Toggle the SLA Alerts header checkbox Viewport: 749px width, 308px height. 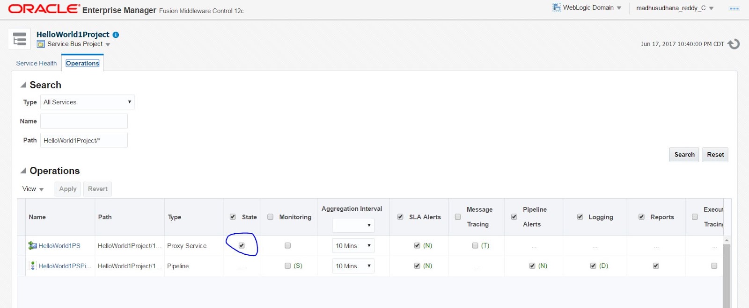400,217
